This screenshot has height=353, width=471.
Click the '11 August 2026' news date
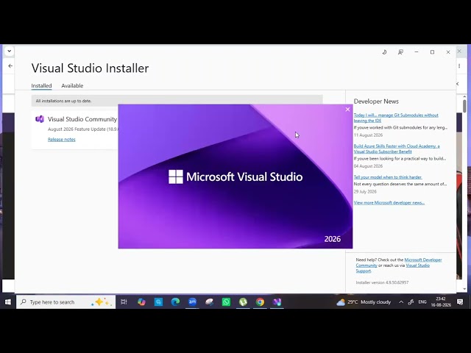point(368,135)
